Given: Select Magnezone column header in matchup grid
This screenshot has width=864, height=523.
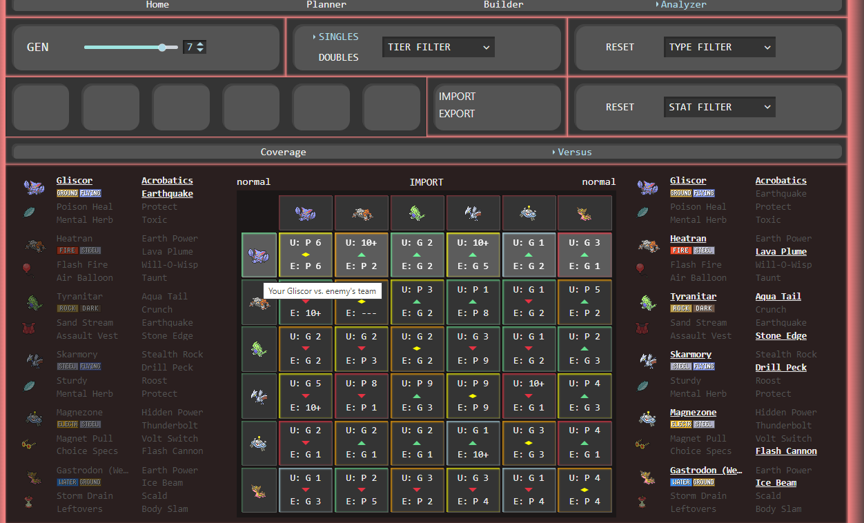Looking at the screenshot, I should (529, 213).
